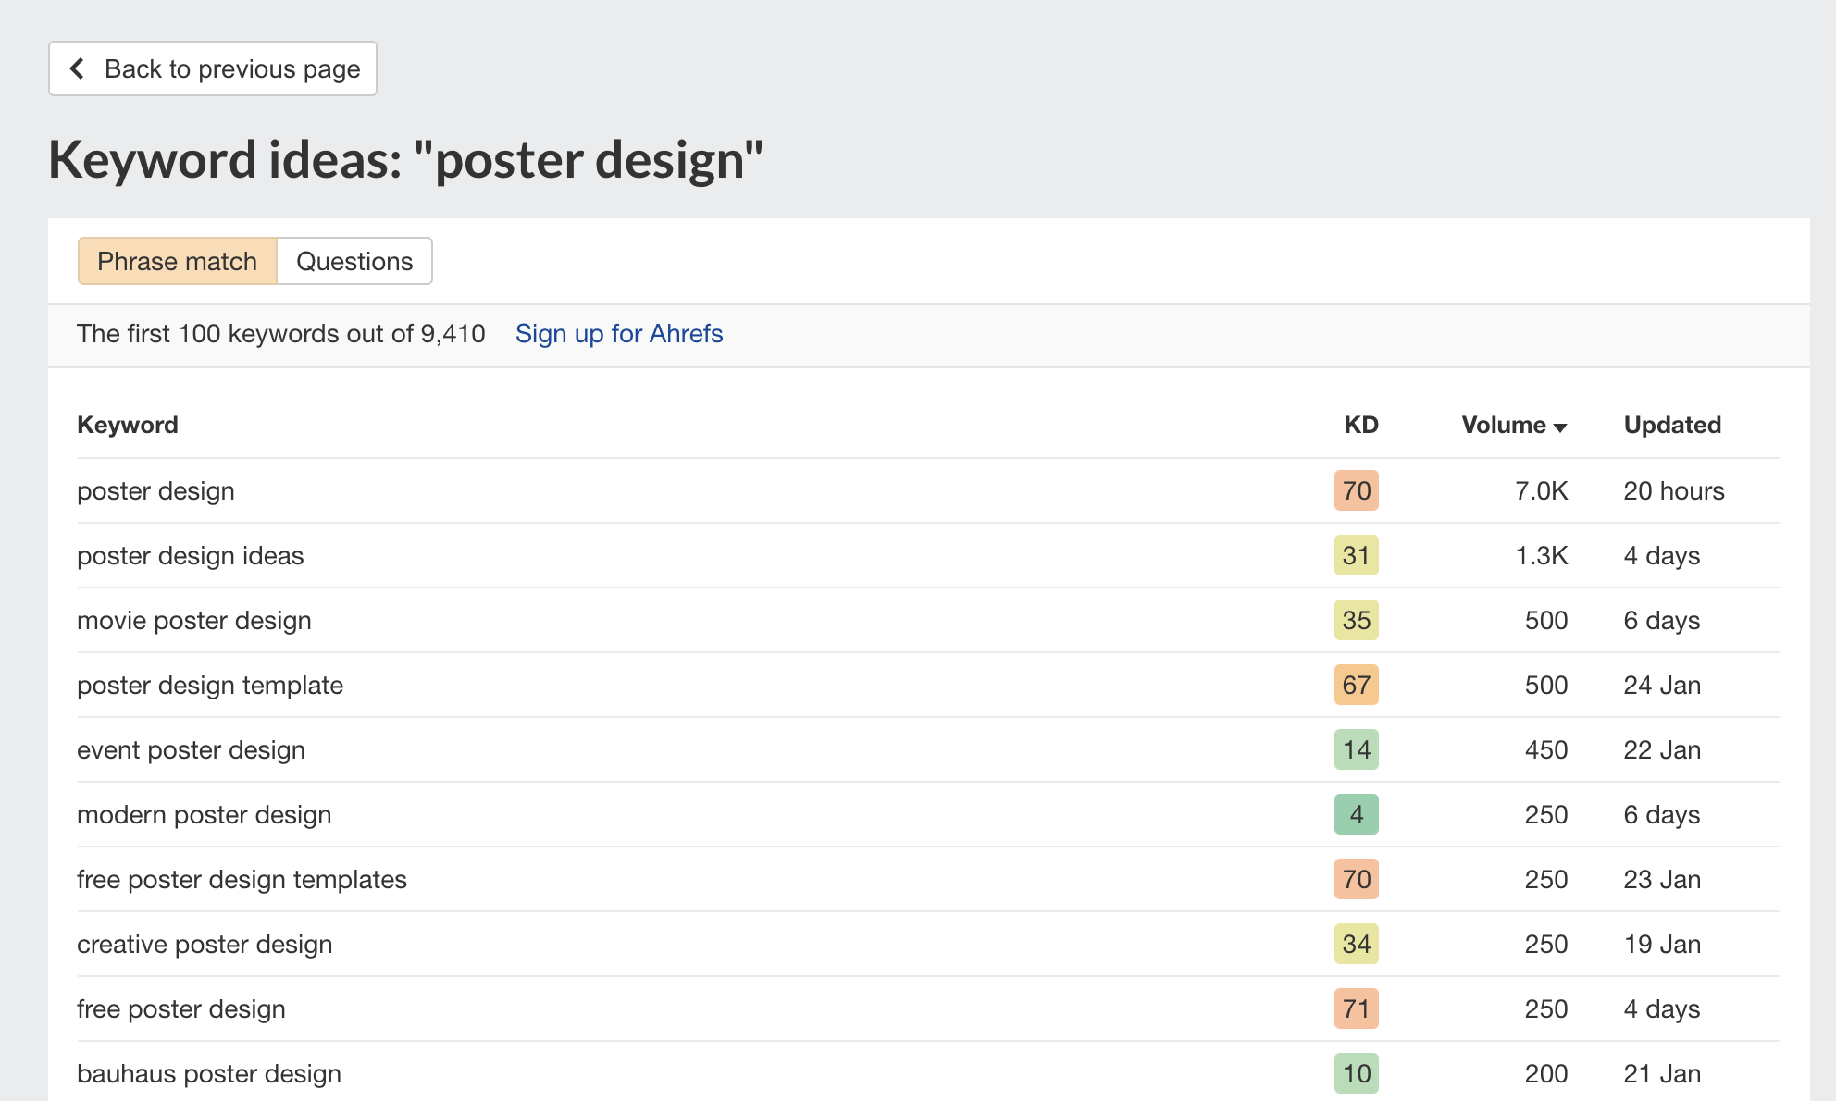
Task: Open the Sign up for Ahrefs link
Action: [x=618, y=333]
